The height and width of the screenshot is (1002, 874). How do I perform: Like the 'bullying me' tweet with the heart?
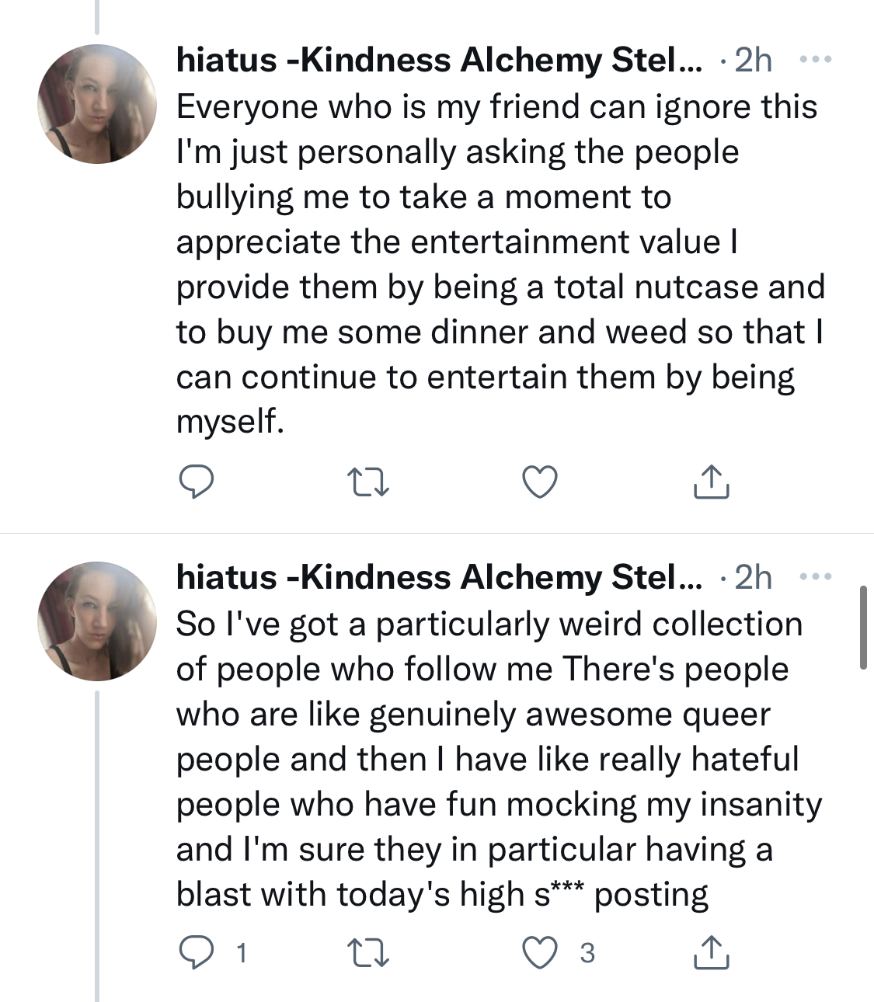click(539, 482)
